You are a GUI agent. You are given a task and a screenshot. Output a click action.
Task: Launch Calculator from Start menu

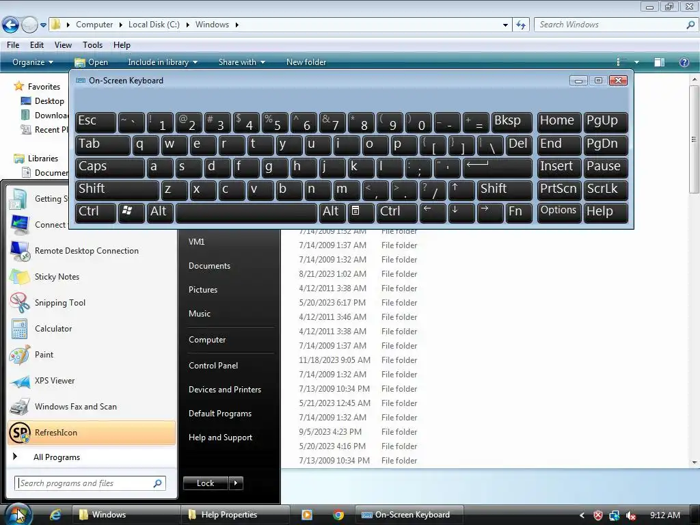[x=92, y=329]
